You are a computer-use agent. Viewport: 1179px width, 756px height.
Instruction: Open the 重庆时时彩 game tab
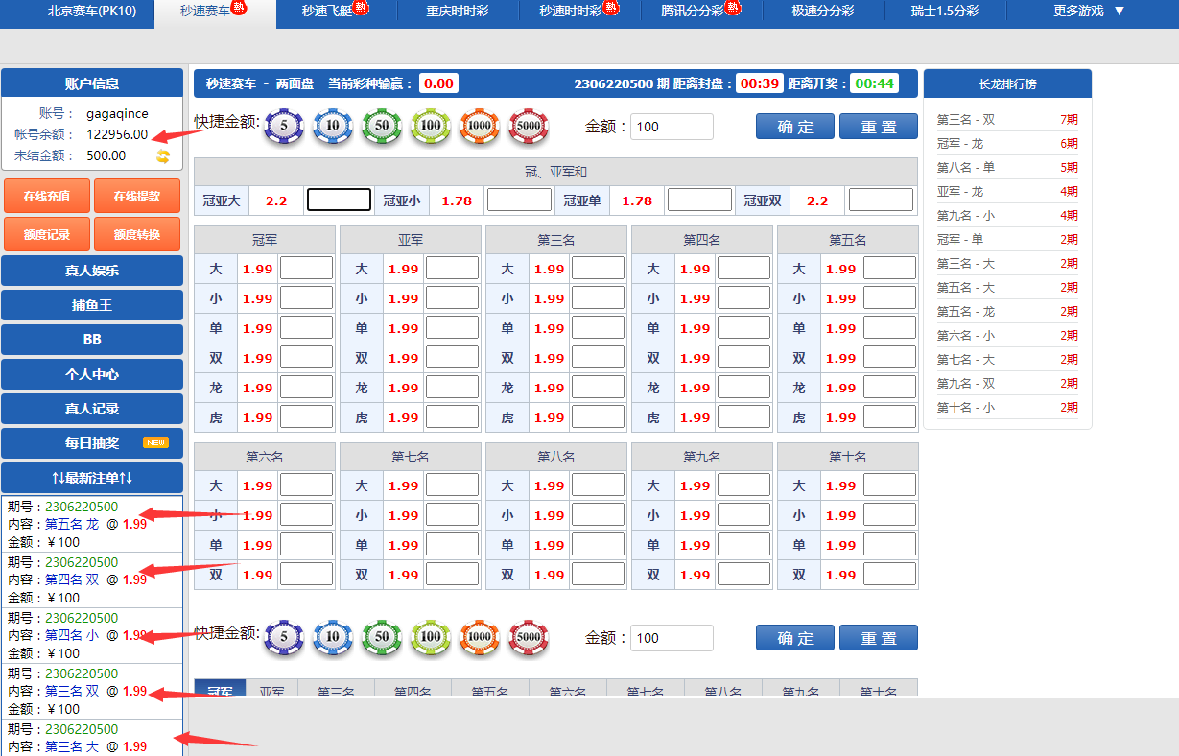pyautogui.click(x=457, y=12)
